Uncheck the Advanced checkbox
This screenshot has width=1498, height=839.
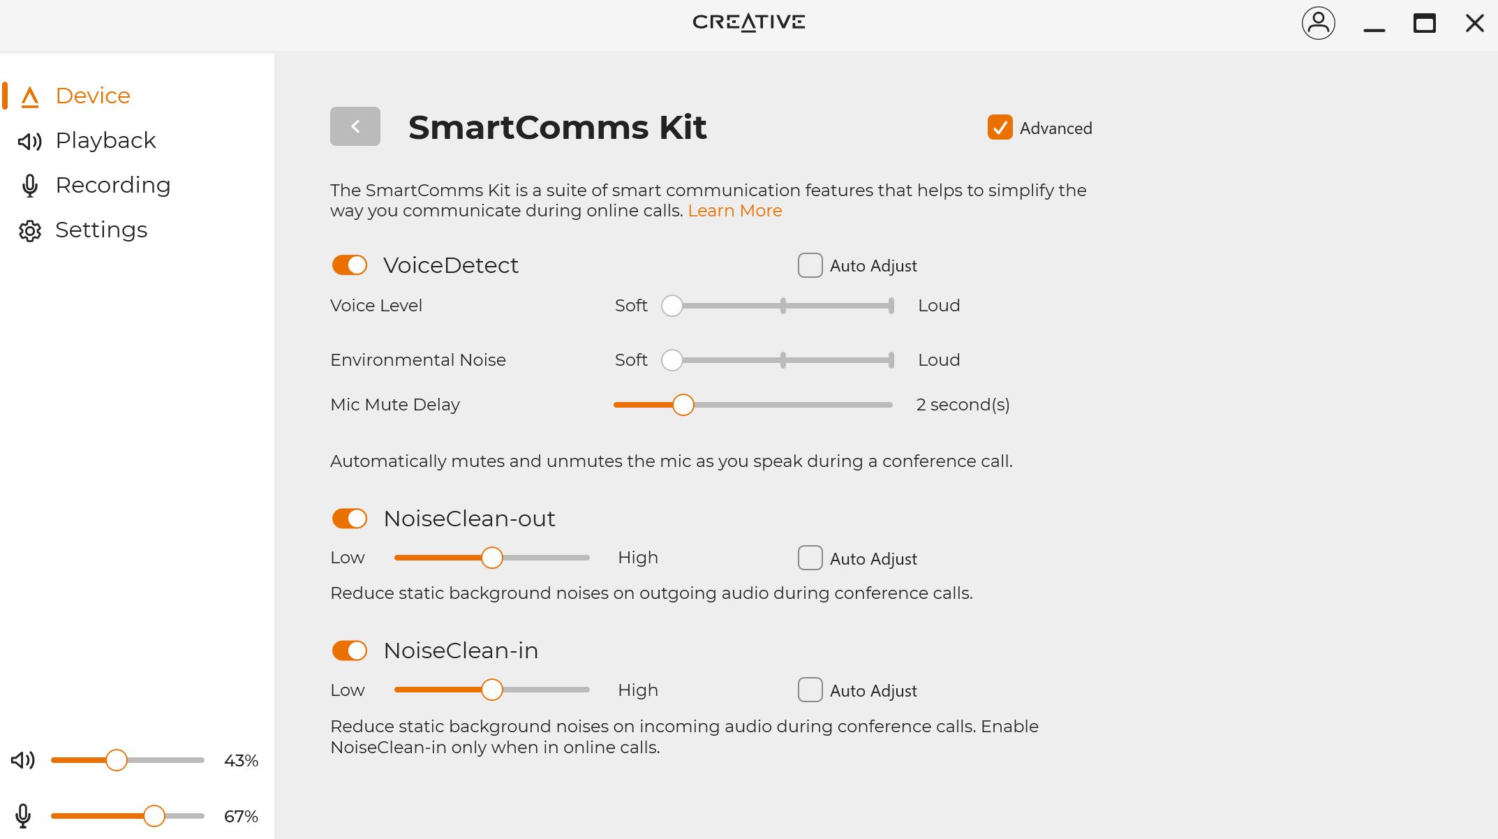coord(1000,128)
